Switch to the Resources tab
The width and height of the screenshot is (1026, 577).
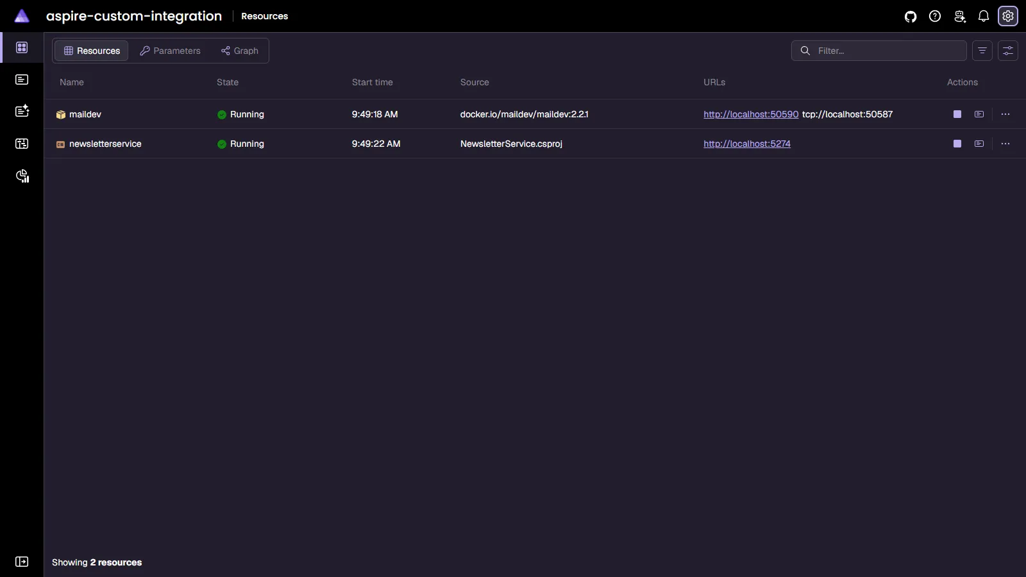tap(92, 51)
